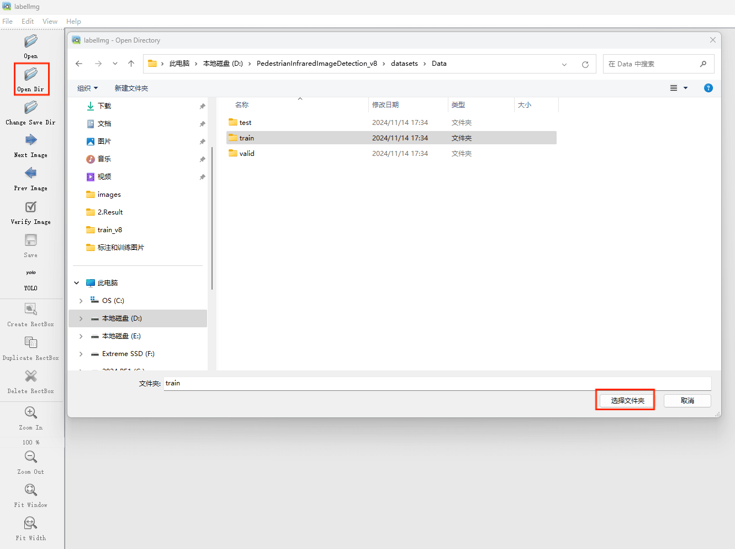Open the File menu
Screen dimensions: 735x549
8,22
